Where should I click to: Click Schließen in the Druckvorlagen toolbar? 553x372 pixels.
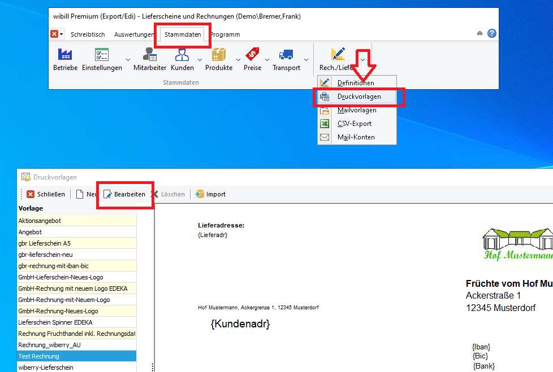click(46, 194)
